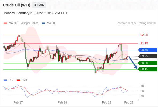Click the Feb 18 date axis label
This screenshot has width=158, height=107.
pyautogui.click(x=62, y=102)
